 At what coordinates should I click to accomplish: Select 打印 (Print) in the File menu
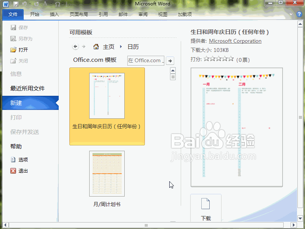16,118
